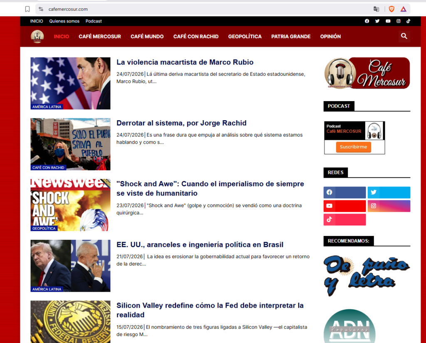The image size is (426, 343).
Task: Open Quienes somos page
Action: point(64,21)
